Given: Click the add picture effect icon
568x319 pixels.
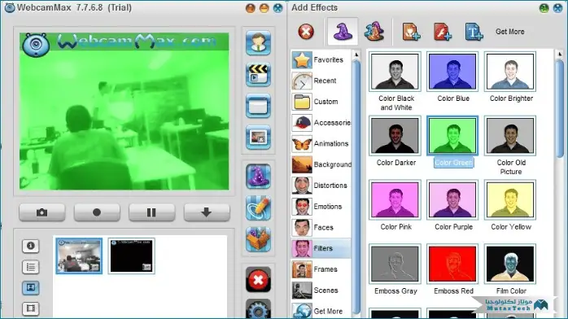Looking at the screenshot, I should [411, 32].
